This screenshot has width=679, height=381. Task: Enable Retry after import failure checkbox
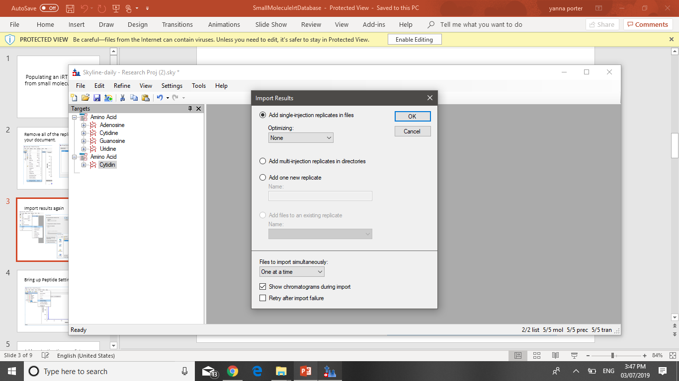[x=263, y=298]
